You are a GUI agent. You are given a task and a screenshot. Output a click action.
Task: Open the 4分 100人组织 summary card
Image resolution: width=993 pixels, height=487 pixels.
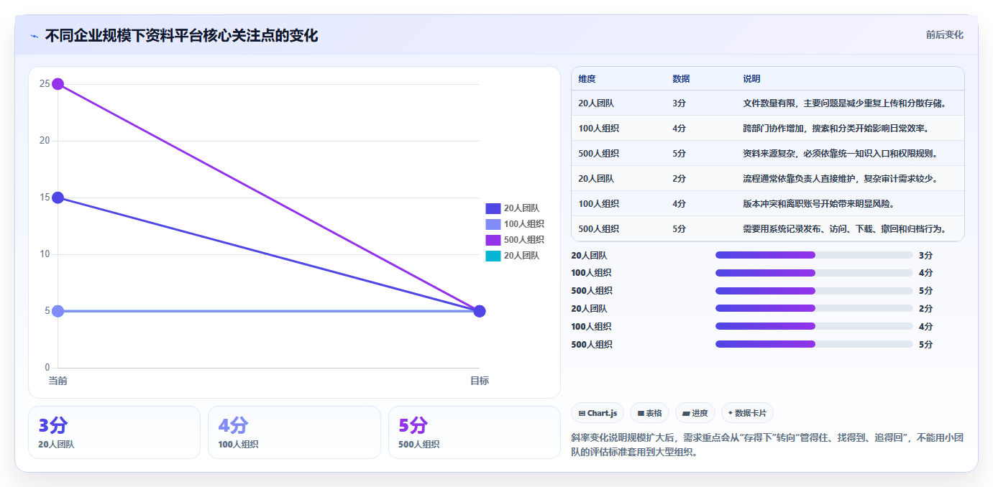[x=294, y=432]
